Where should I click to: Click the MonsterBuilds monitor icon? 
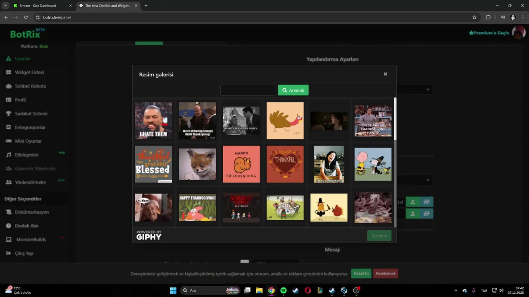[8, 239]
